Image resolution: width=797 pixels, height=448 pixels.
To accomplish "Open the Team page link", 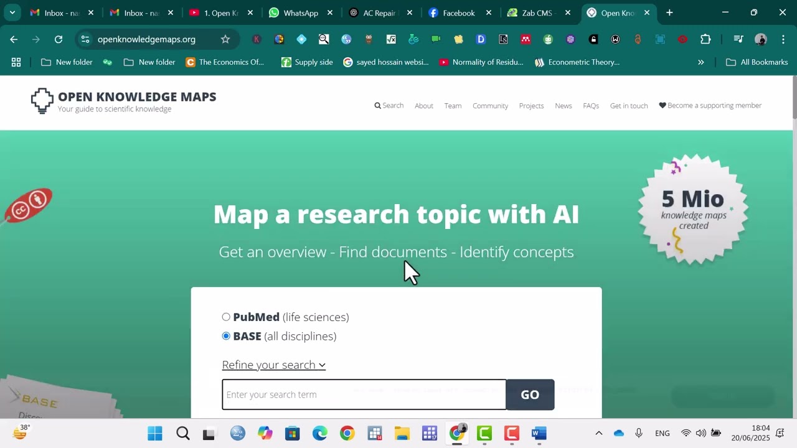I will tap(453, 106).
